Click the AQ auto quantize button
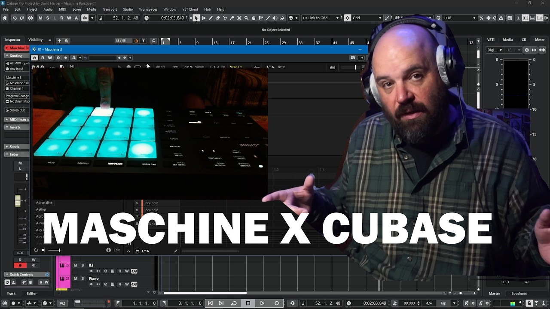The image size is (550, 309). point(63,303)
